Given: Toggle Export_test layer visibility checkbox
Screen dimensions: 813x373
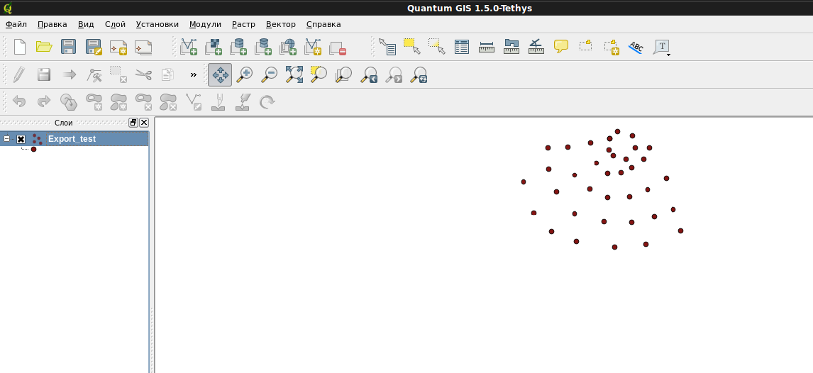Looking at the screenshot, I should coord(21,139).
